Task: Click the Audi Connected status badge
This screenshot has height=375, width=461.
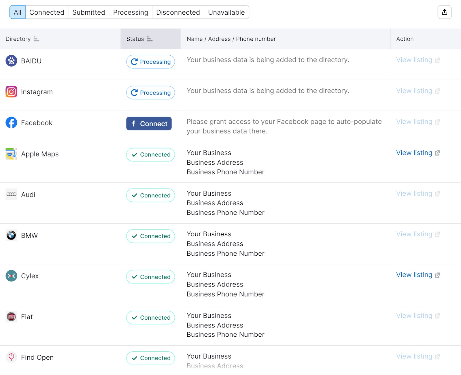Action: 150,195
